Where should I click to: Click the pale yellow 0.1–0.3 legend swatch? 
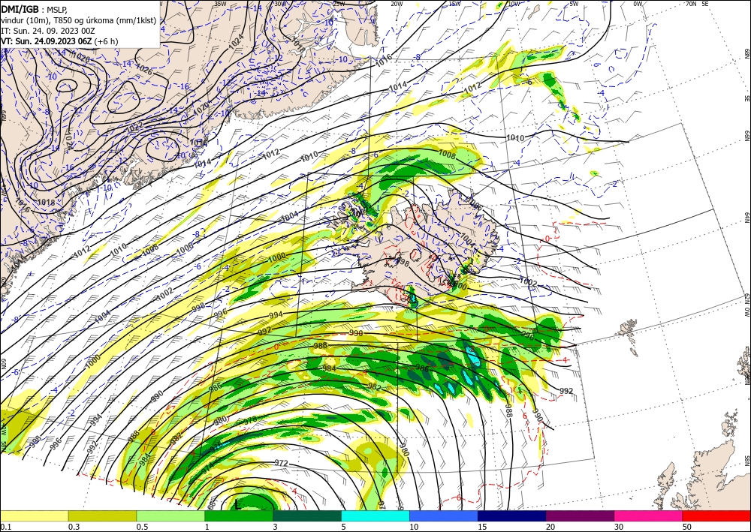click(34, 515)
